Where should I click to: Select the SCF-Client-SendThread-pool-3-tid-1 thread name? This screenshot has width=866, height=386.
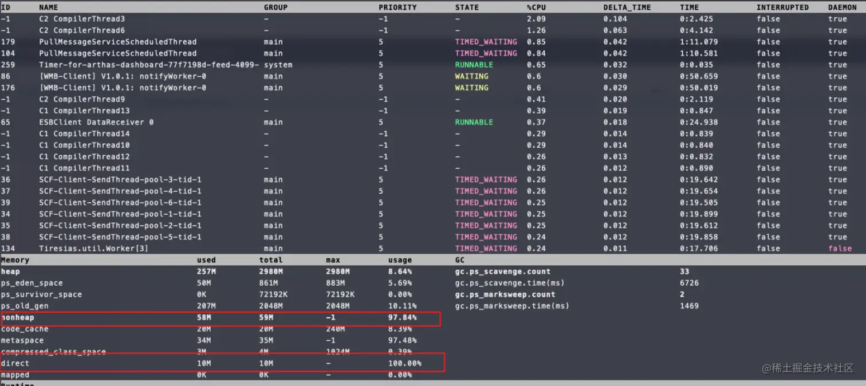click(x=120, y=179)
